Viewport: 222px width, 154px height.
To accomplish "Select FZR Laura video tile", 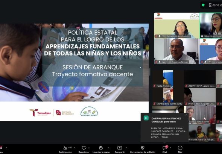I will click(211, 51).
